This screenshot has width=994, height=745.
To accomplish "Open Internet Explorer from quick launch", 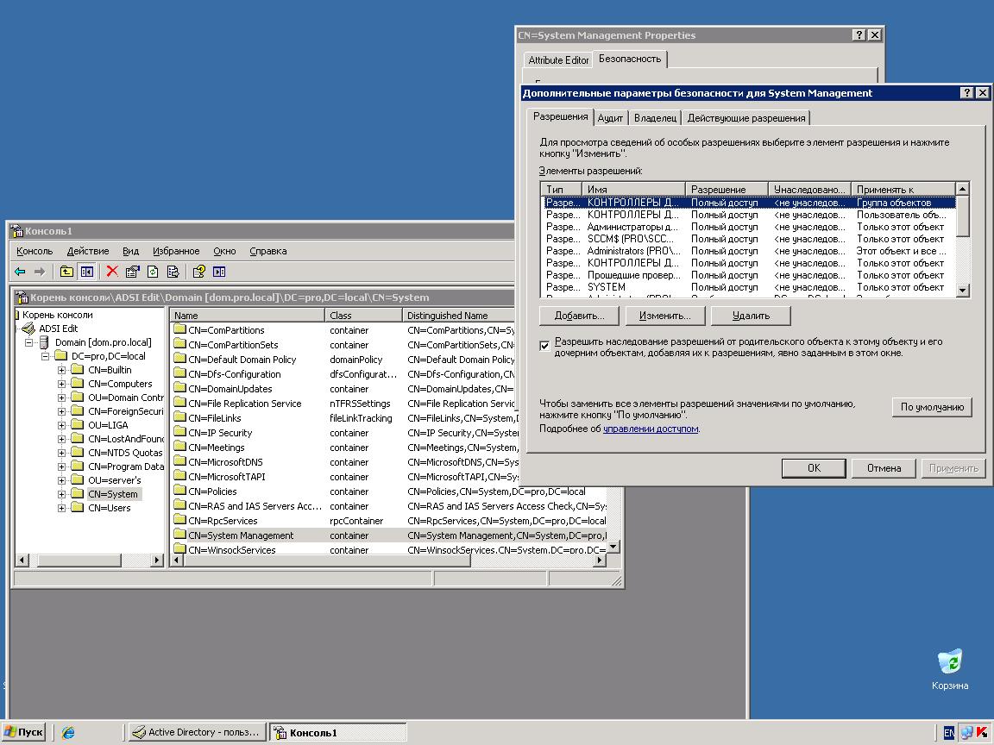I will tap(68, 732).
